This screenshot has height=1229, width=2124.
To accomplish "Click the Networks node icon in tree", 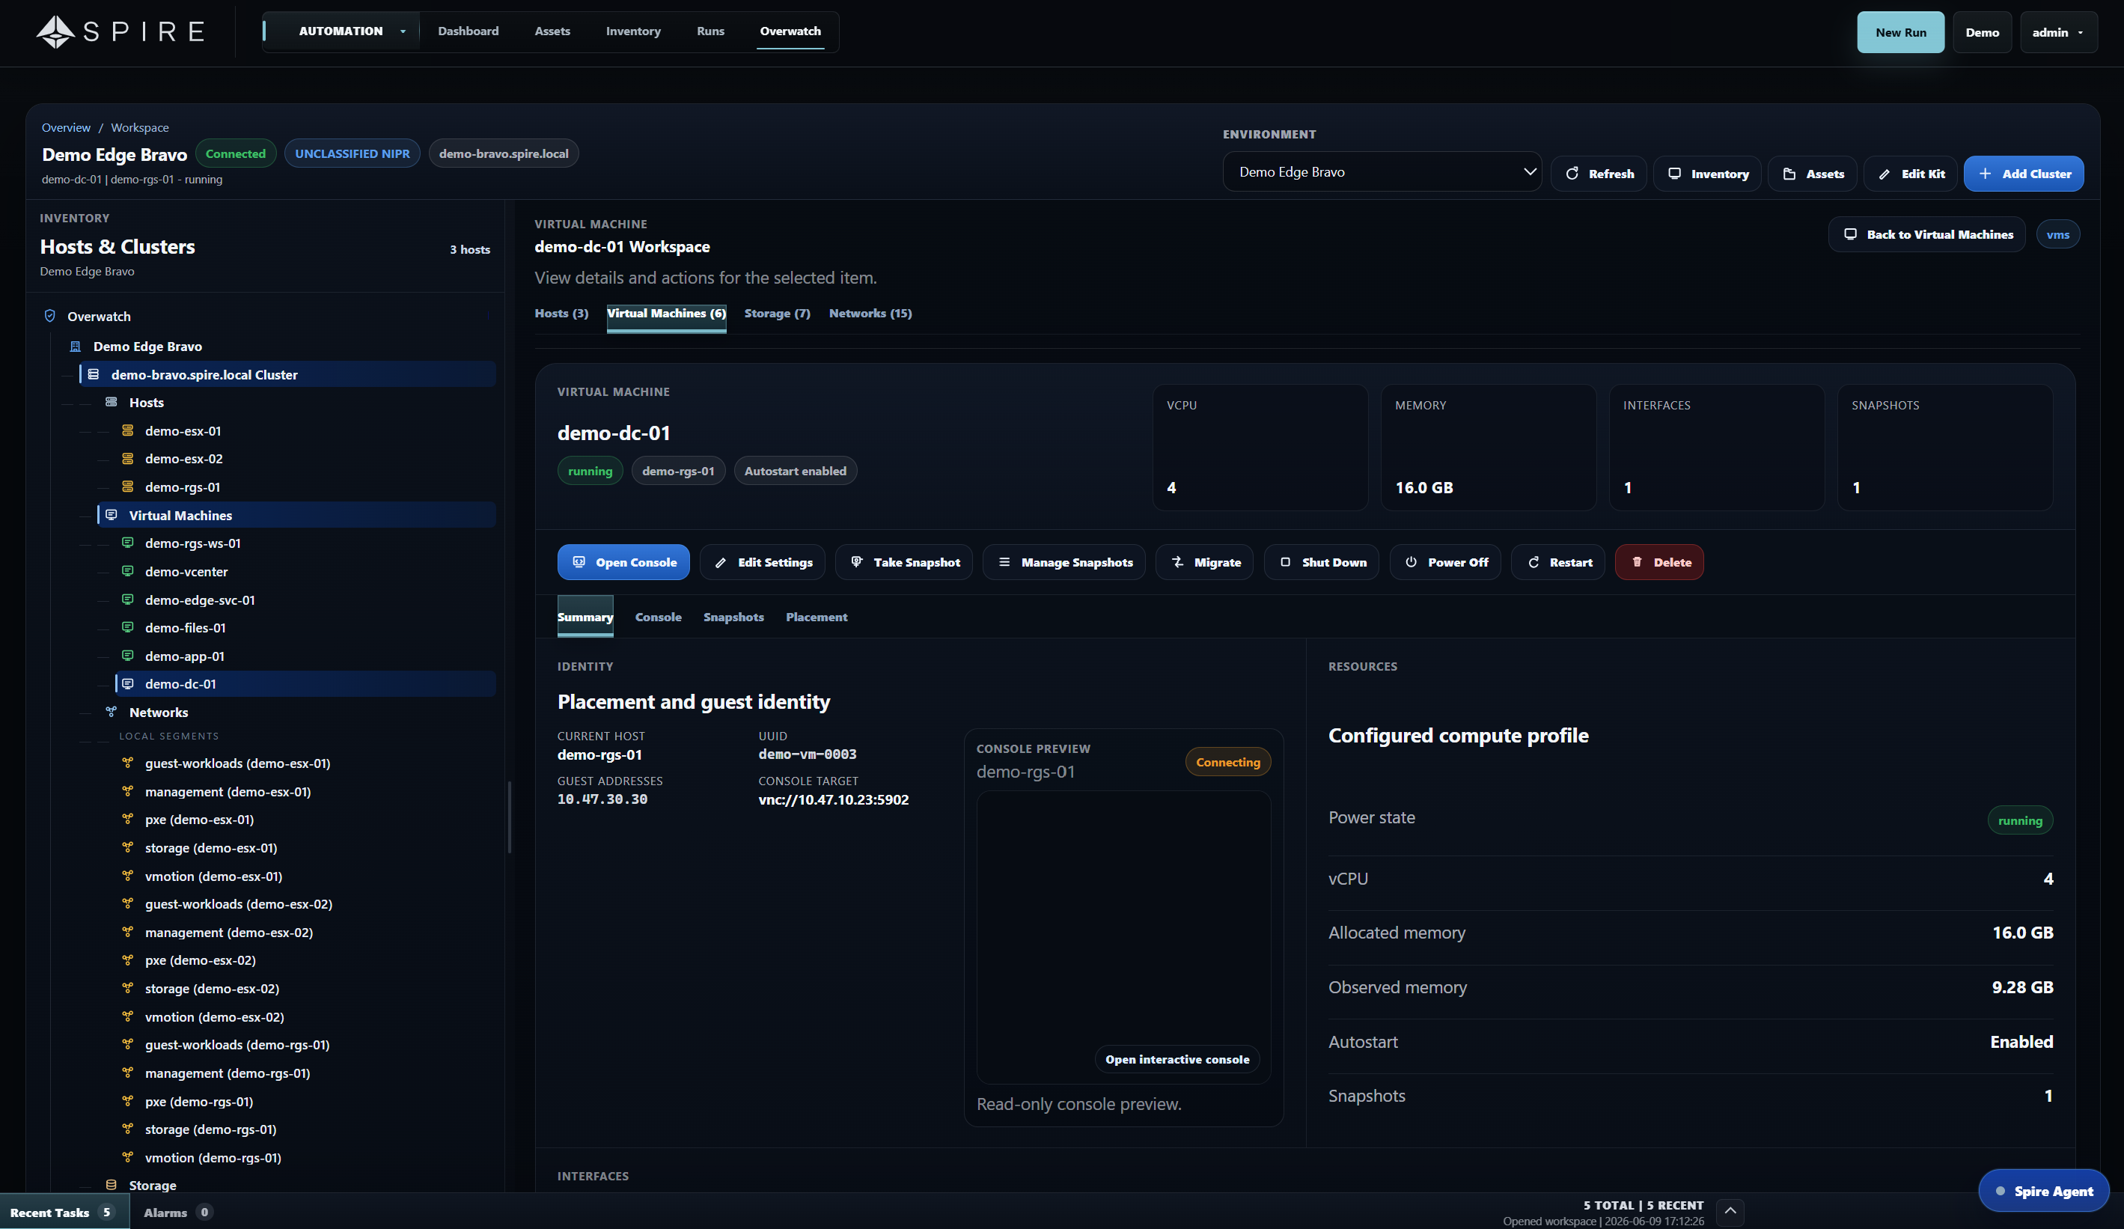I will (112, 713).
